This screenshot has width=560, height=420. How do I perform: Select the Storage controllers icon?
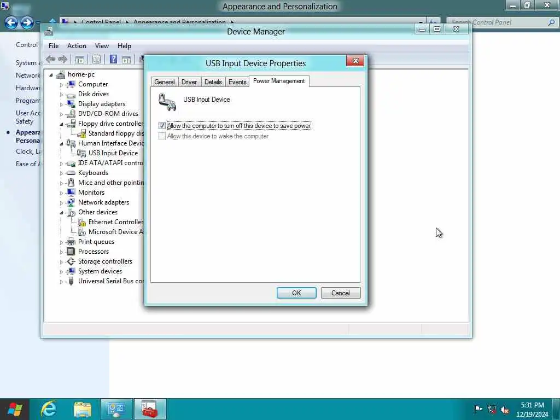71,261
